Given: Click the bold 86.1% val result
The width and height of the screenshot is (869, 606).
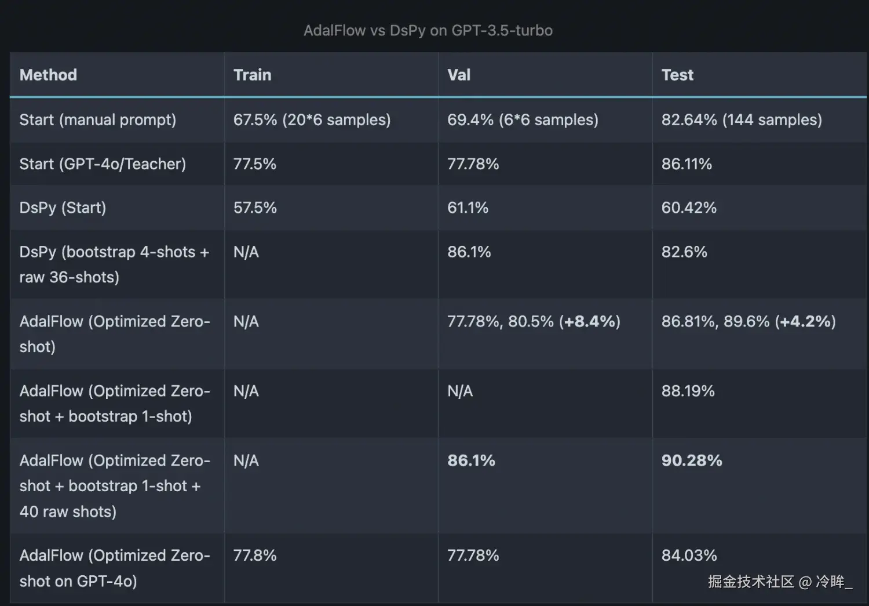Looking at the screenshot, I should coord(471,460).
